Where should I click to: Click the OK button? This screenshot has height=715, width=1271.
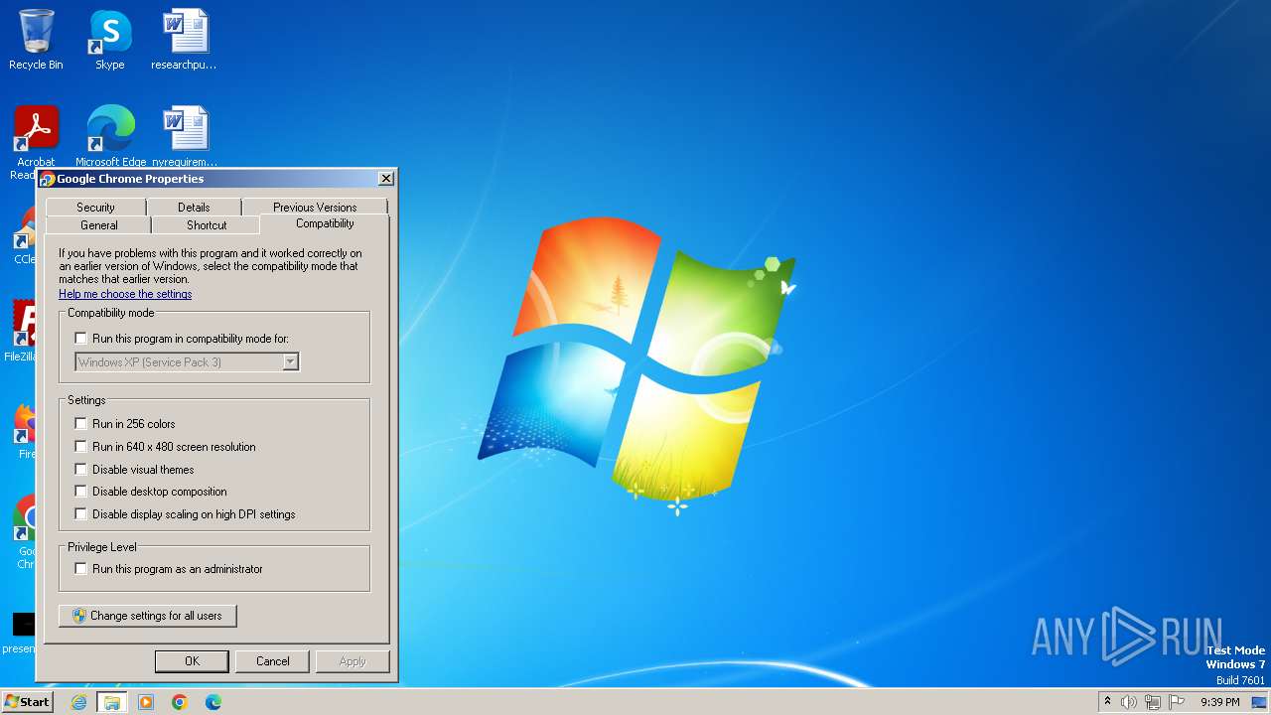pos(192,661)
